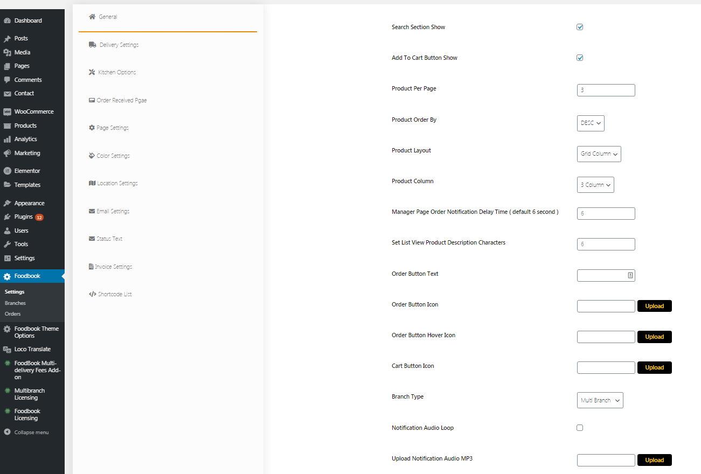
Task: Uncheck the Search Section Show checkbox
Action: point(580,27)
